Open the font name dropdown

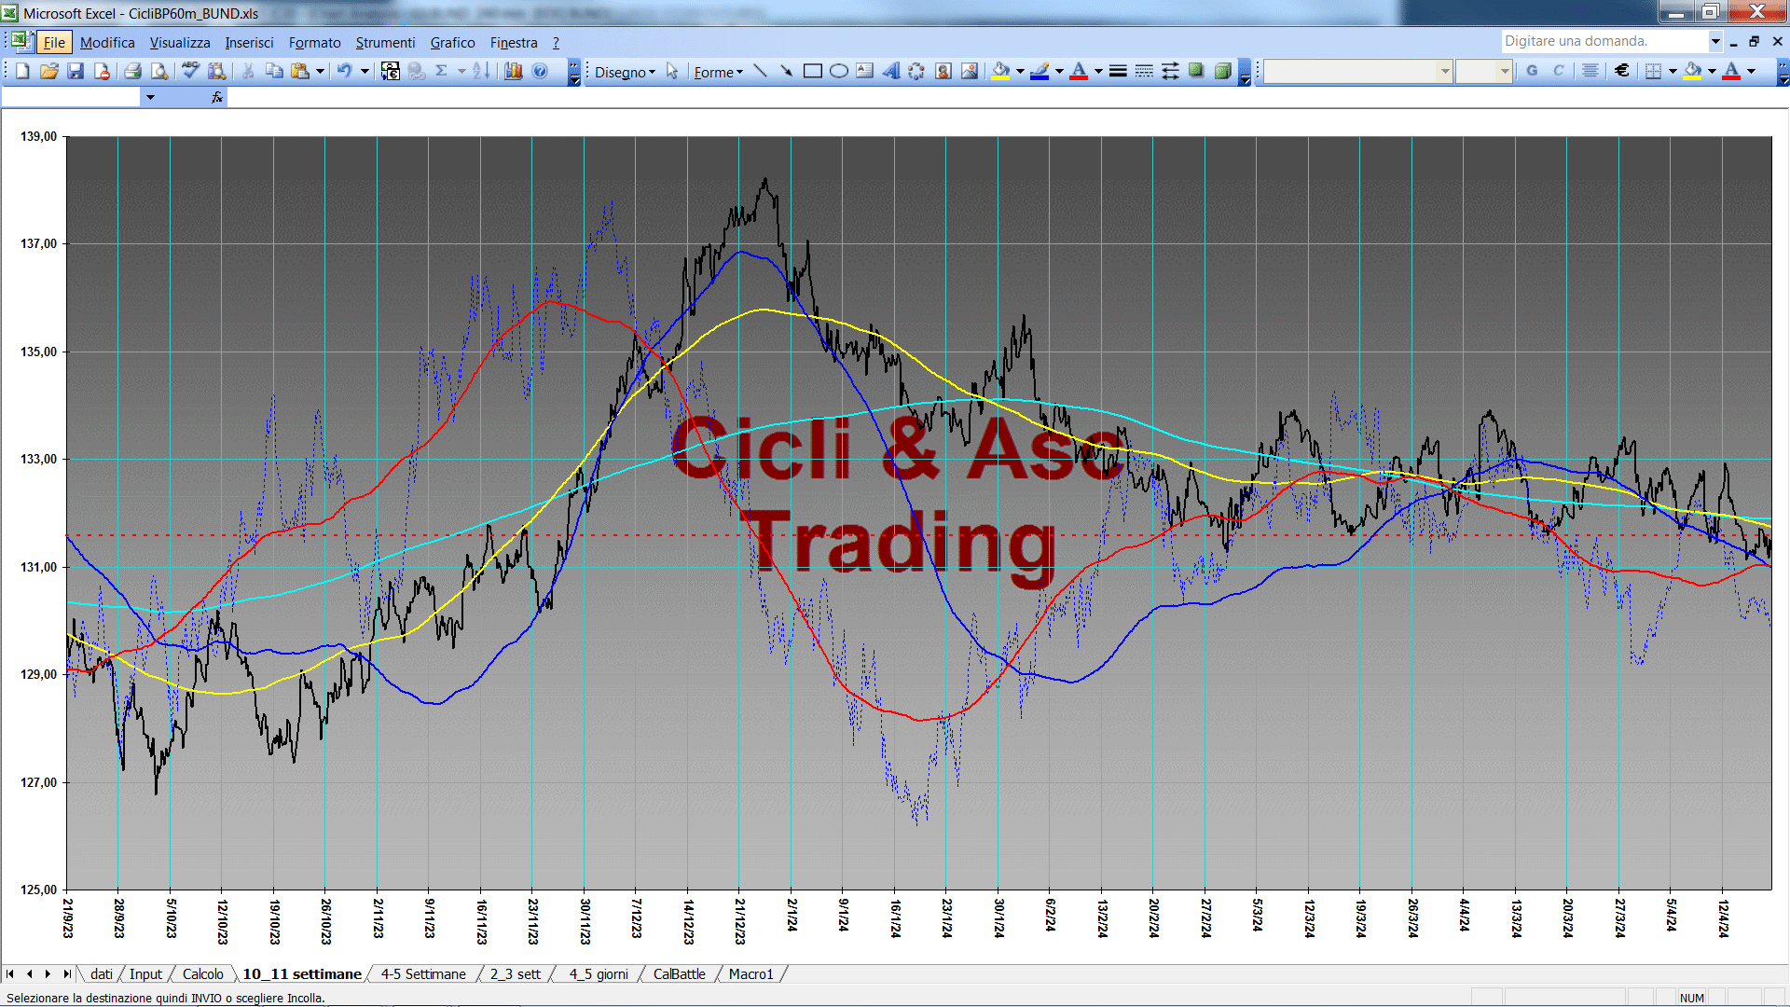coord(1444,71)
